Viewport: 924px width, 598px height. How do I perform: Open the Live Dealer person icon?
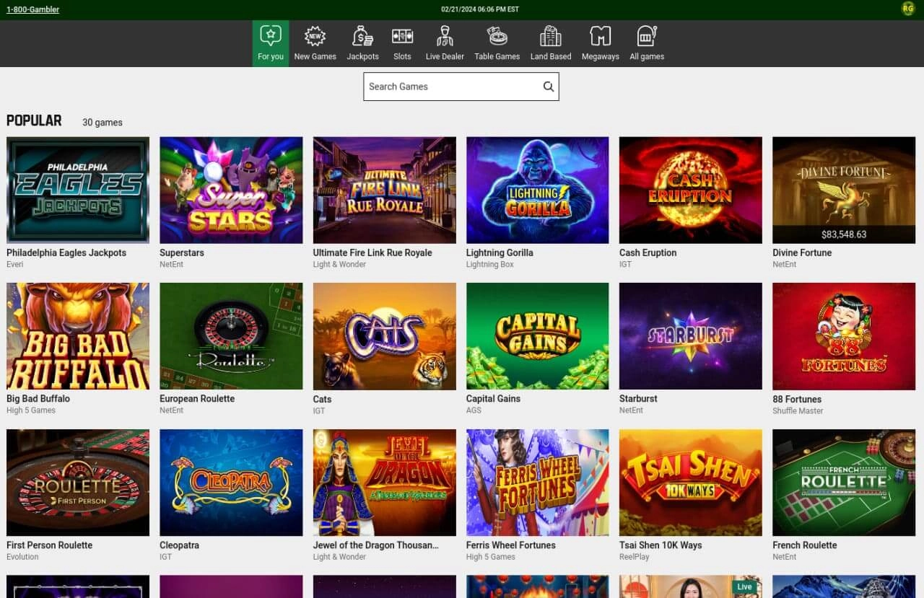445,36
